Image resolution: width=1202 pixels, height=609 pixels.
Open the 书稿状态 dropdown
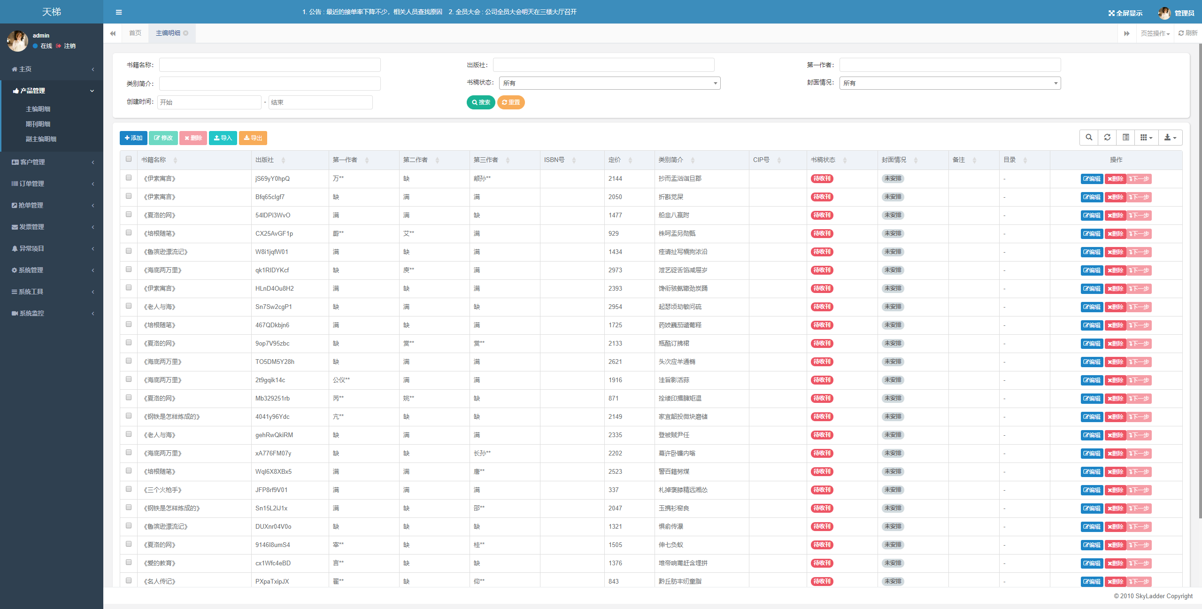coord(609,83)
